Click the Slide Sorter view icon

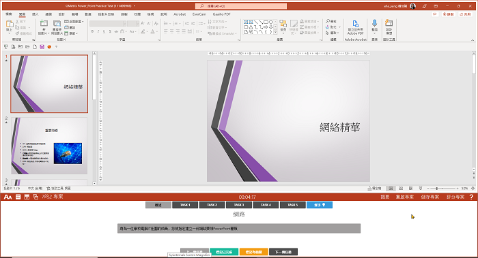[x=401, y=189]
